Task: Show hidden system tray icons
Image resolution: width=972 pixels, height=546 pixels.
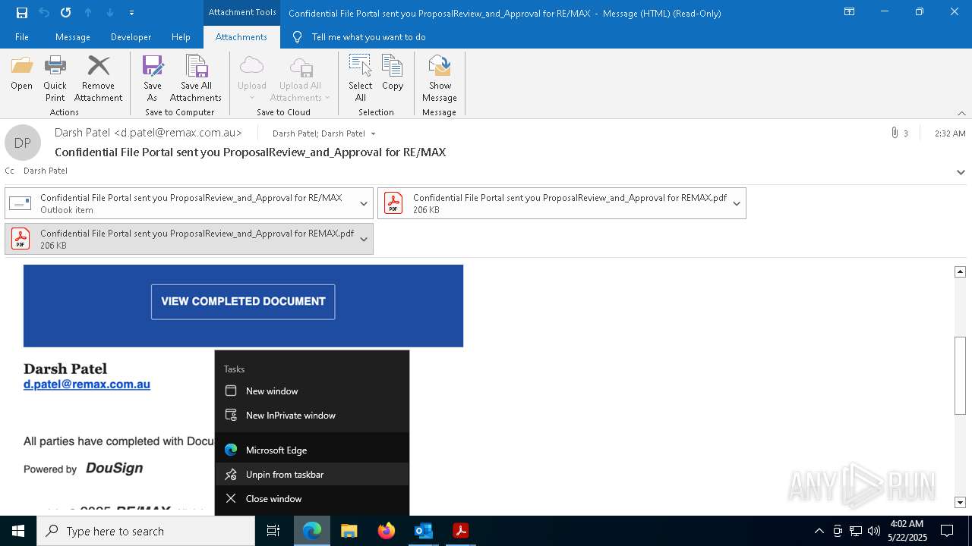Action: coord(819,531)
